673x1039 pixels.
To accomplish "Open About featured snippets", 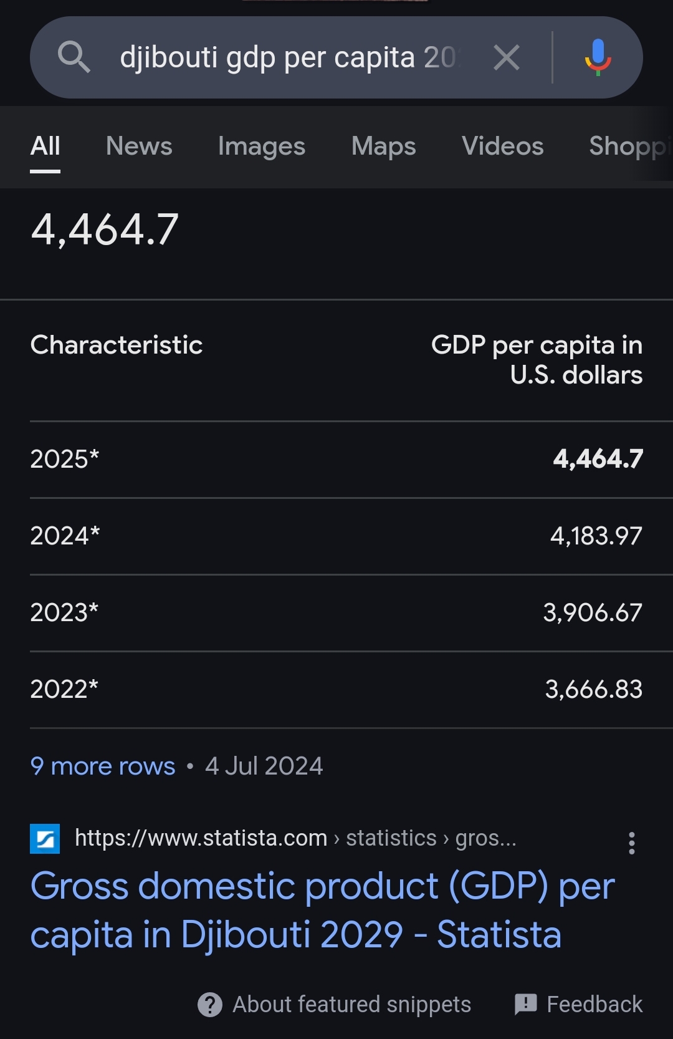I will coord(351,1005).
